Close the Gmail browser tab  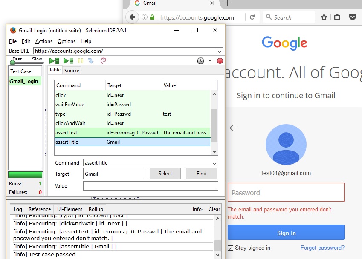pyautogui.click(x=212, y=3)
